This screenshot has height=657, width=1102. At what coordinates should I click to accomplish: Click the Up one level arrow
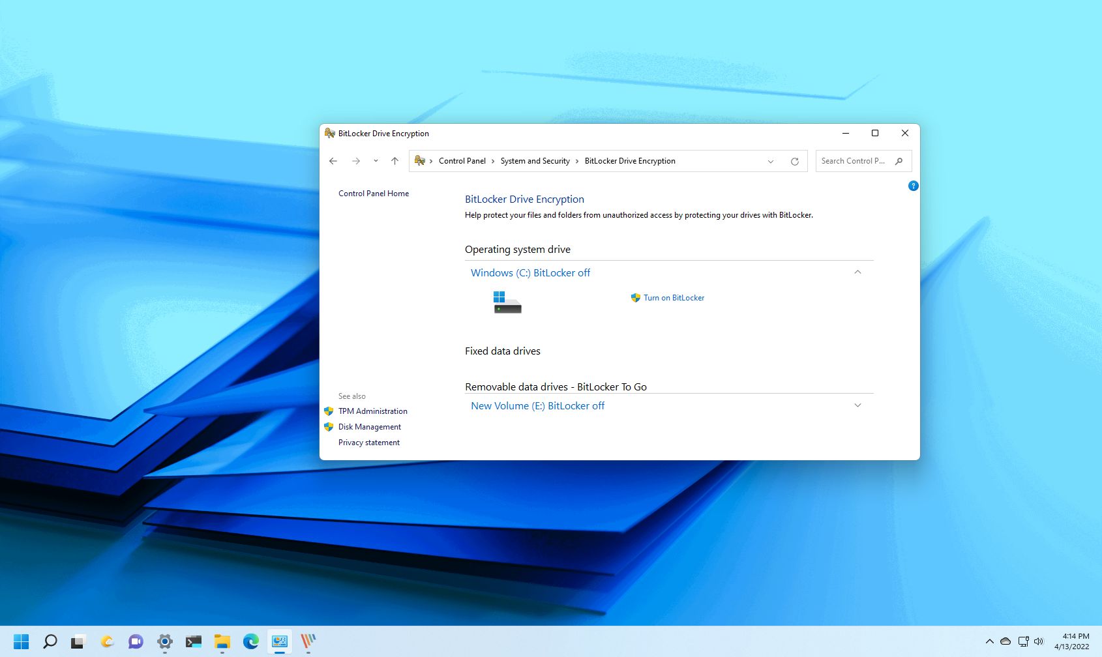click(395, 161)
